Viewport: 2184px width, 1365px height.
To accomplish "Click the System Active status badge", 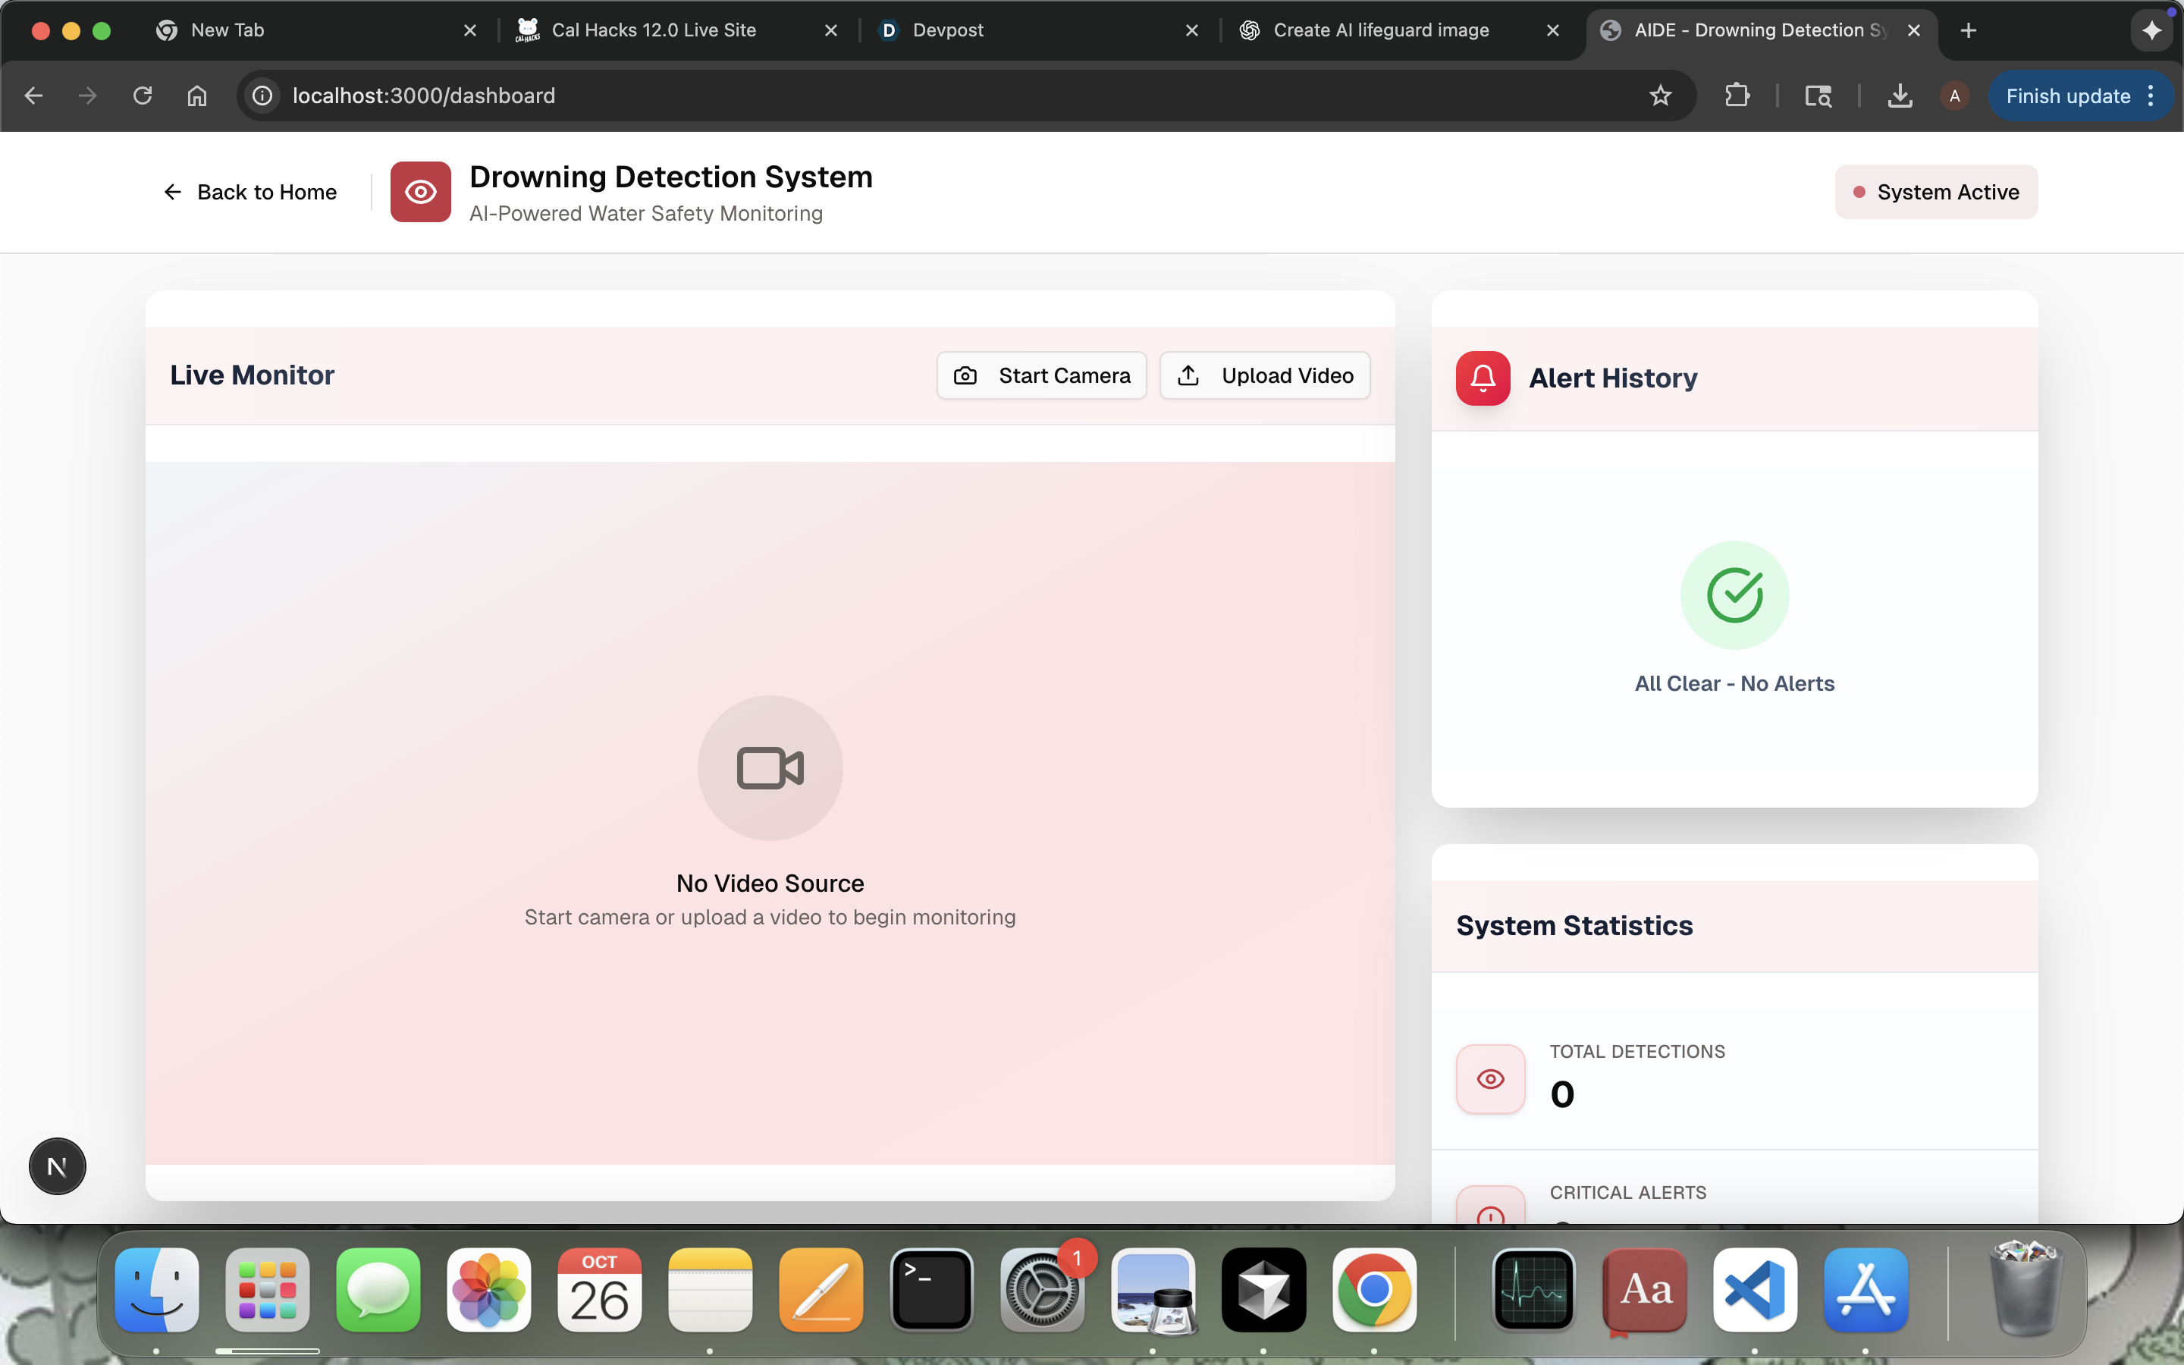I will (x=1936, y=191).
